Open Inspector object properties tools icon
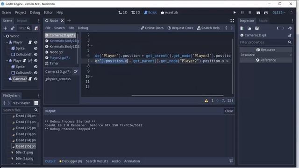 [x=290, y=35]
